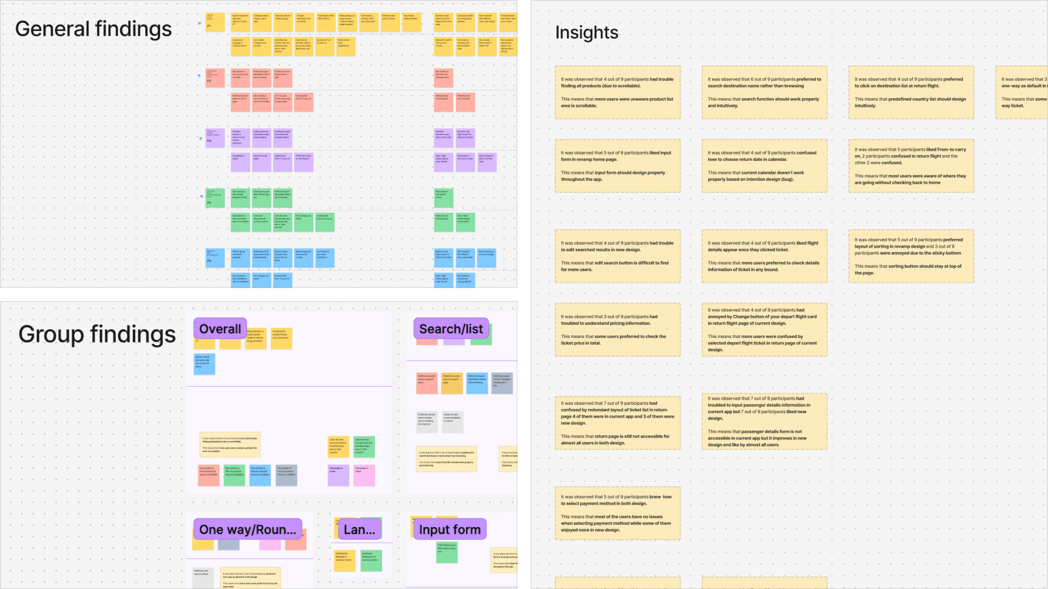This screenshot has height=589, width=1048.
Task: Select the Input form section label
Action: (449, 529)
